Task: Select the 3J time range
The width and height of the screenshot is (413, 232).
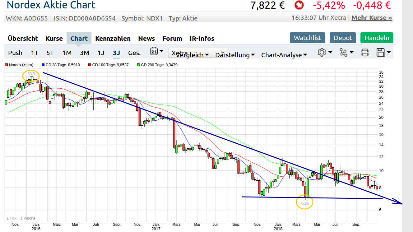Action: pos(116,53)
